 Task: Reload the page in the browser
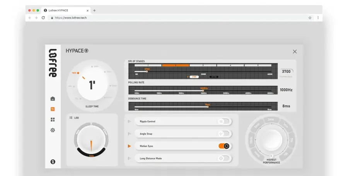pyautogui.click(x=43, y=18)
